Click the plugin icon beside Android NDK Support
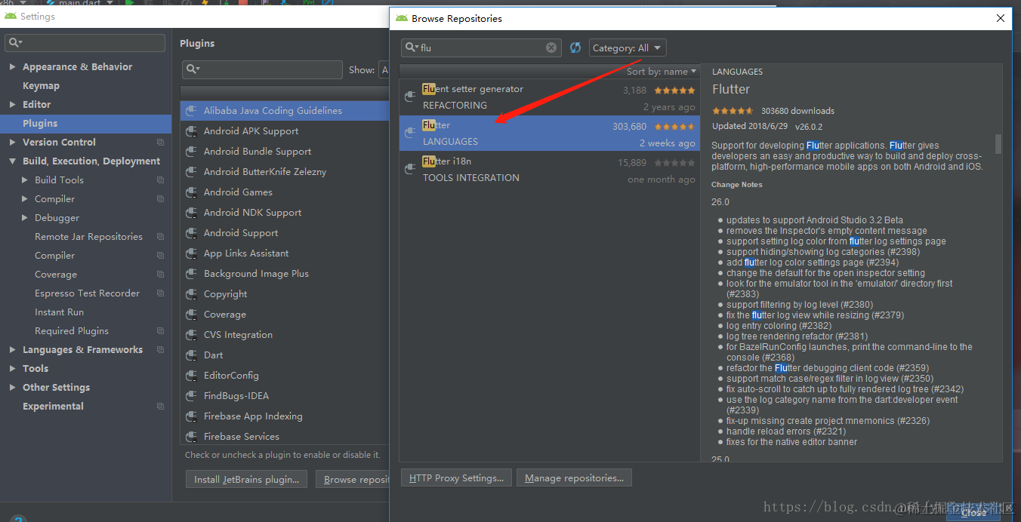The image size is (1021, 522). (192, 213)
